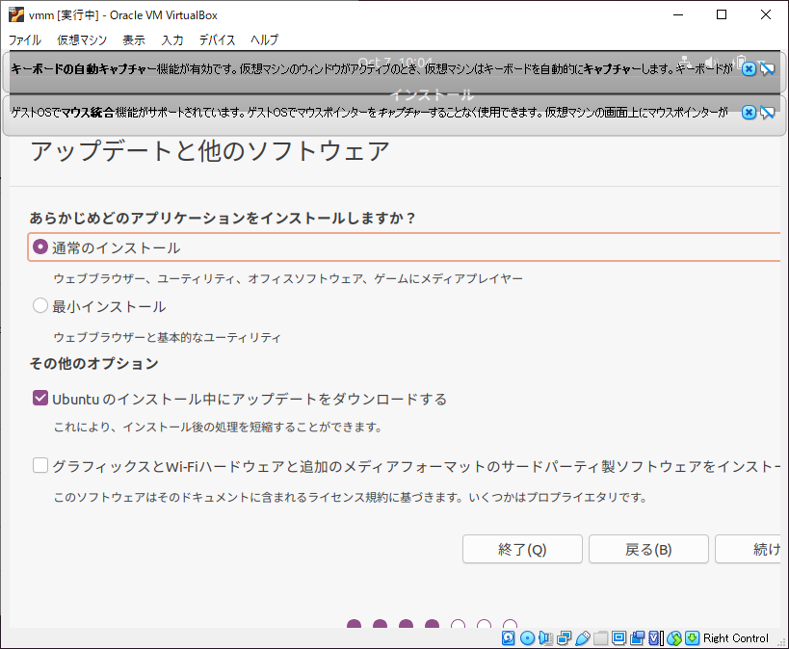This screenshot has height=649, width=789.
Task: Click the アップデートと他のソフトウェア heading
Action: coord(210,151)
